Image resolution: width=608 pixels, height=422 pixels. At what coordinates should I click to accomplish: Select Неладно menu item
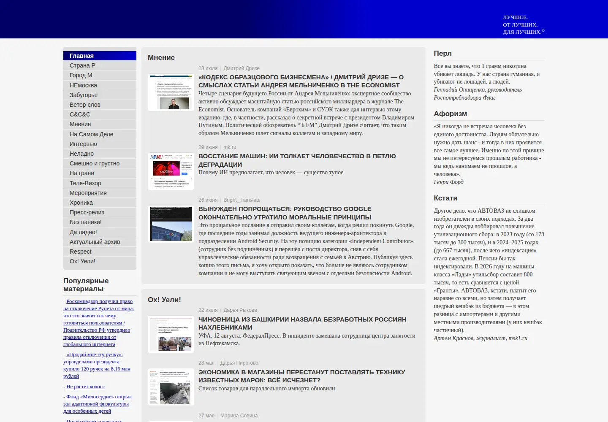click(x=100, y=154)
